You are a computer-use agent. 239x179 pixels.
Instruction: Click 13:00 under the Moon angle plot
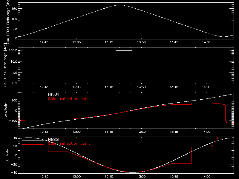coord(76,87)
